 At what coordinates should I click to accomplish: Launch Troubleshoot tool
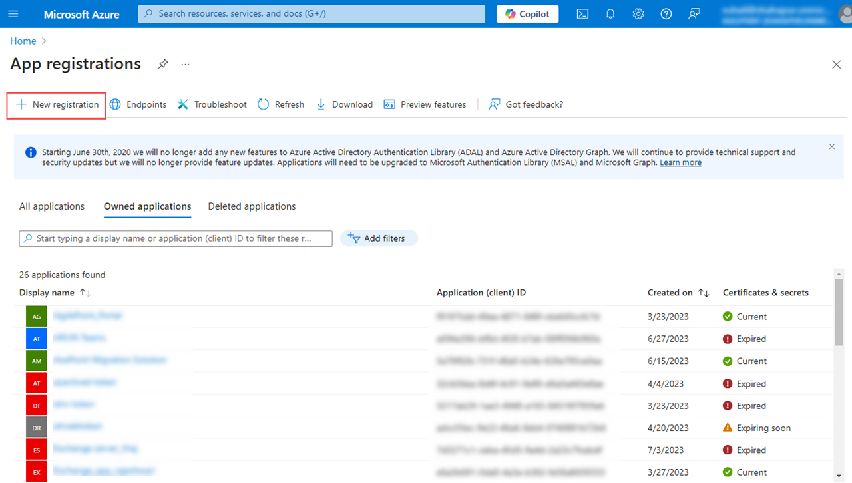[212, 104]
